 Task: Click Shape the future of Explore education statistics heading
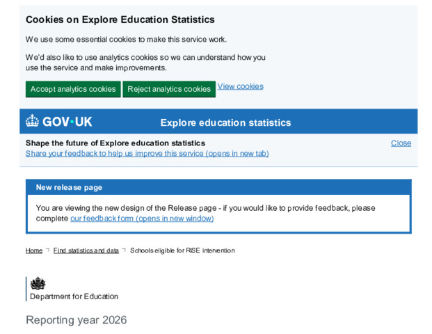(x=115, y=143)
